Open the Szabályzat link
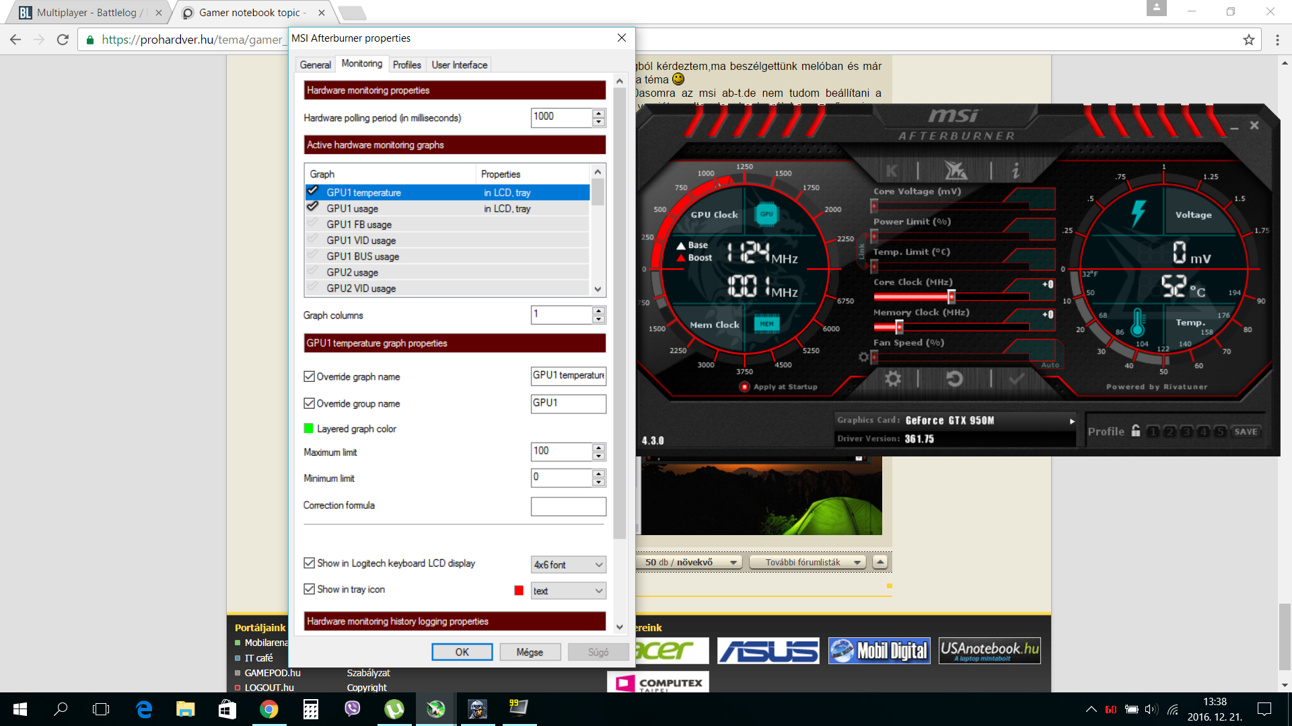 point(368,673)
